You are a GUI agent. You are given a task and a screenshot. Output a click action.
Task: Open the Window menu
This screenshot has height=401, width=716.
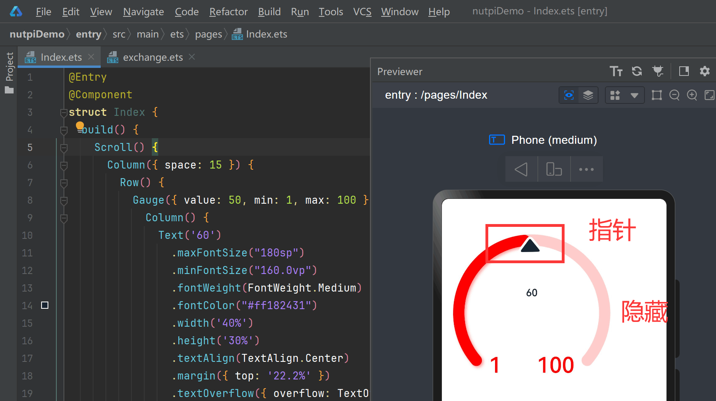click(x=400, y=12)
